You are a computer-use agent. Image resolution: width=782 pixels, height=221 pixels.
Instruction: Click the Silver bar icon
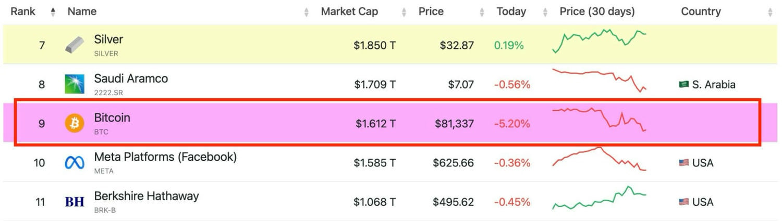point(75,45)
